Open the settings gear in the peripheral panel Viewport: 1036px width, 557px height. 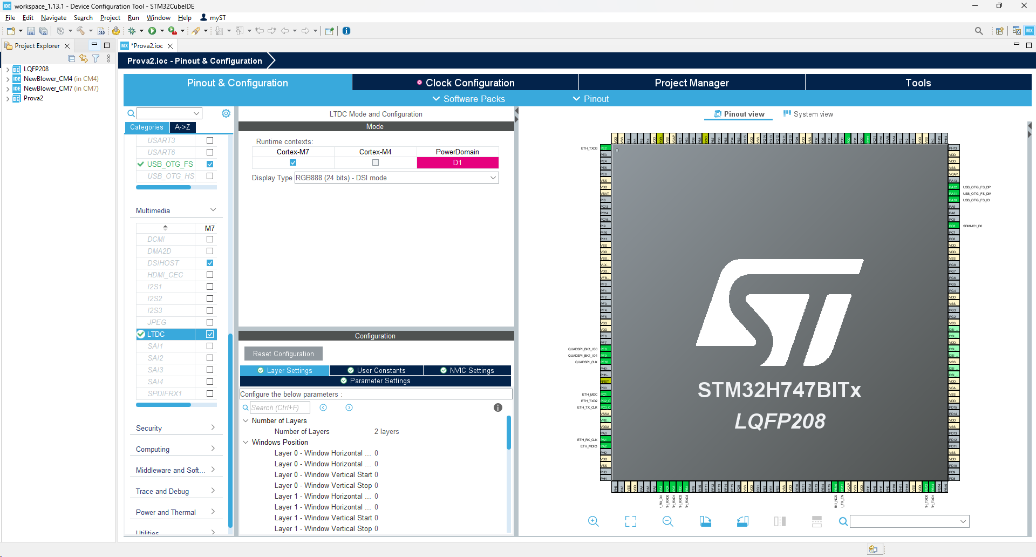(x=226, y=113)
